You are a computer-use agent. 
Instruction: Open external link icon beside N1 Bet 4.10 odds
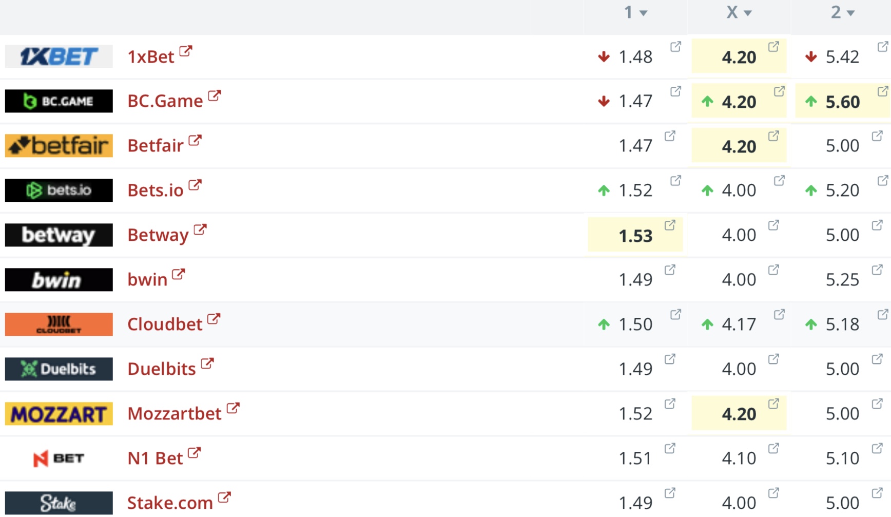click(x=773, y=448)
